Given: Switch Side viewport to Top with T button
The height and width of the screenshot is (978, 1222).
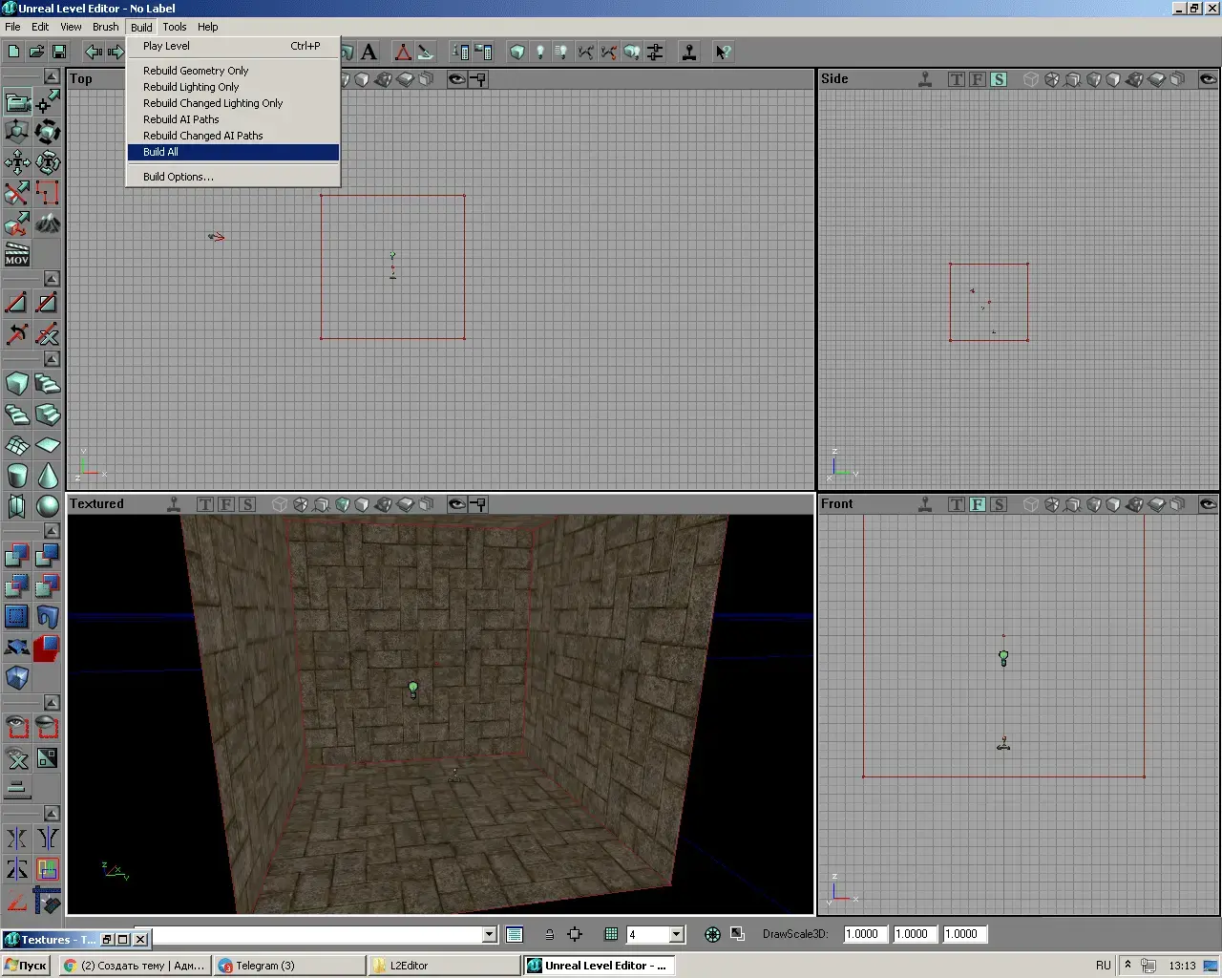Looking at the screenshot, I should point(957,79).
